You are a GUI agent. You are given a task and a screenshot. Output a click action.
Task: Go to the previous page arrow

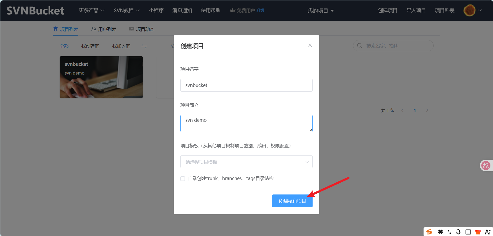pyautogui.click(x=402, y=110)
